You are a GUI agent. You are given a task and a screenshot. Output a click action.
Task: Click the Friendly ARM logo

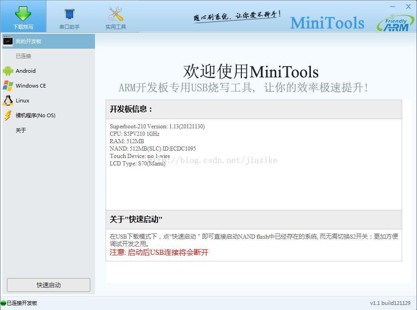pyautogui.click(x=396, y=23)
